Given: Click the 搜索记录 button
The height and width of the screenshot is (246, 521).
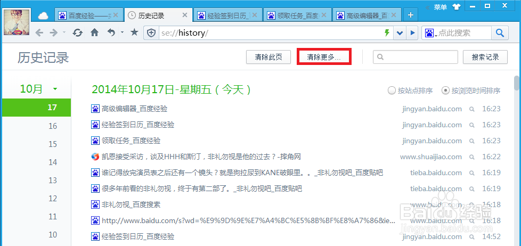Looking at the screenshot, I should (x=485, y=57).
